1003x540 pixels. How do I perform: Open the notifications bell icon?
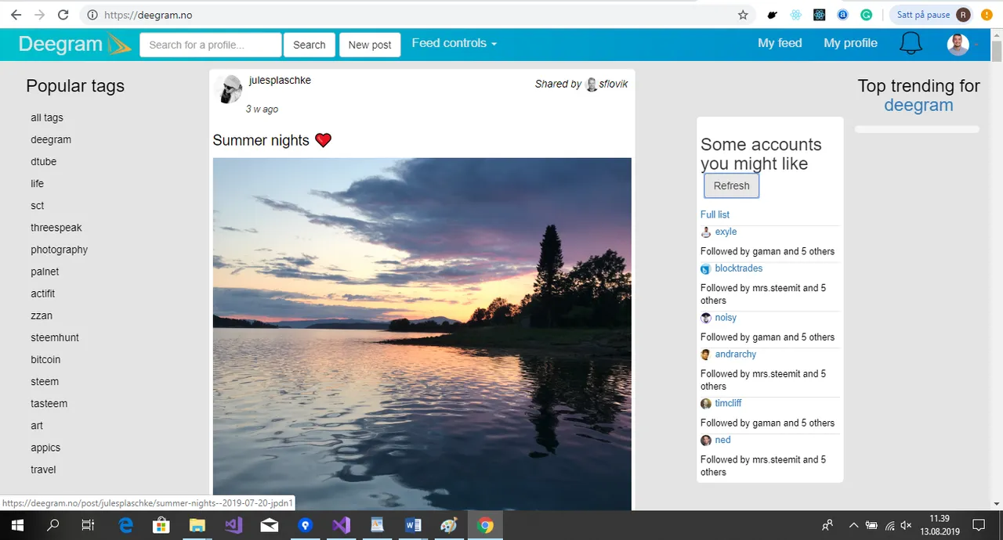tap(911, 43)
